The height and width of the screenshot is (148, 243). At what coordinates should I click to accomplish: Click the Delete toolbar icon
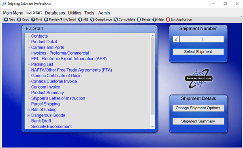[139, 19]
